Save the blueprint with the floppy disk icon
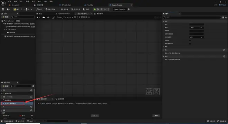 pos(3,9)
